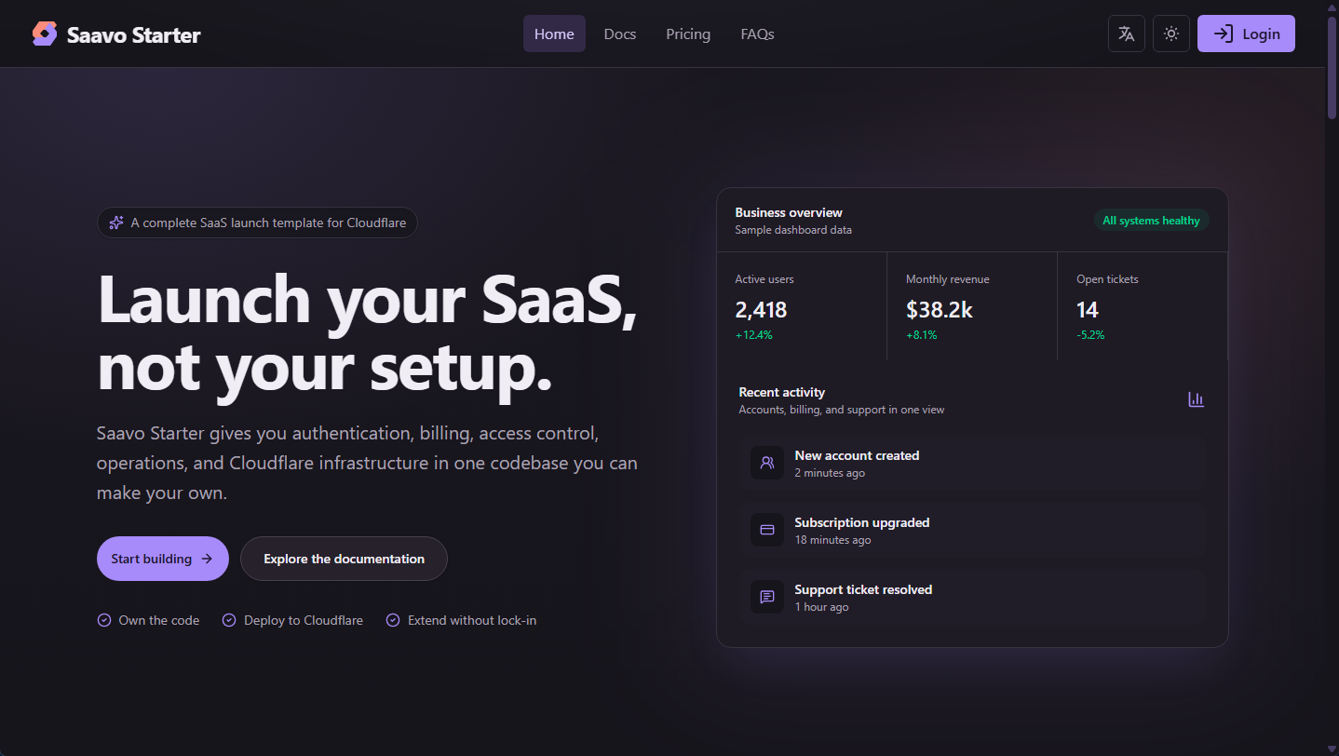This screenshot has width=1339, height=756.
Task: Click the Saavo Starter logo icon
Action: tap(44, 34)
